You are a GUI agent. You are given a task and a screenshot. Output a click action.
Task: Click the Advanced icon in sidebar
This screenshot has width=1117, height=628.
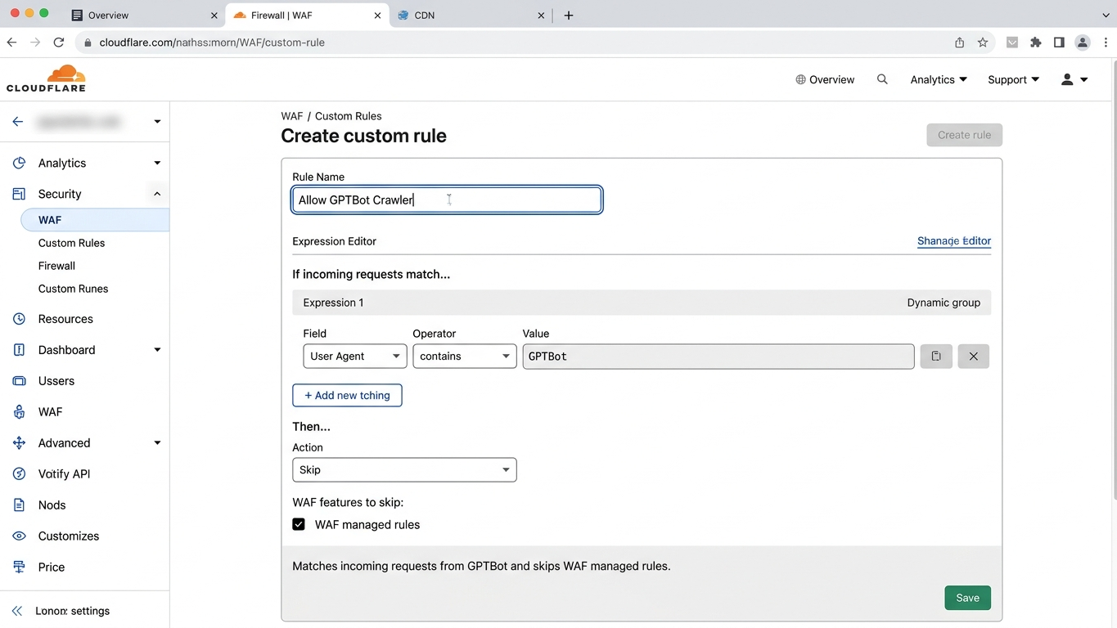[20, 443]
